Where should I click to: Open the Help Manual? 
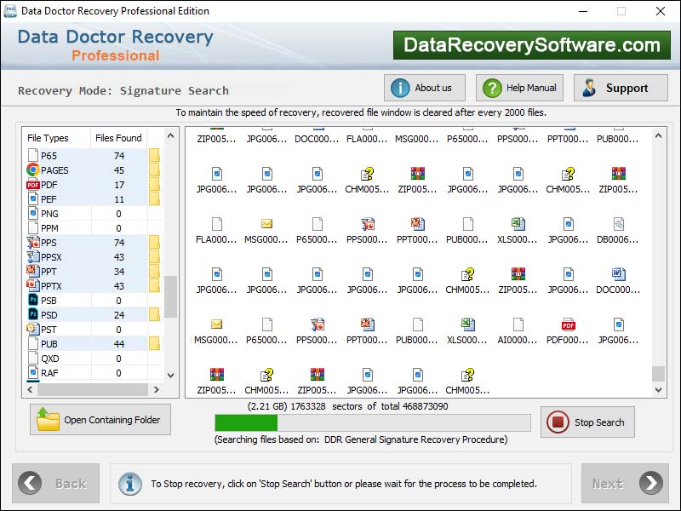519,88
